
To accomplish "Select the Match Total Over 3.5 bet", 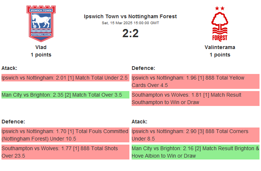I will coord(65,95).
